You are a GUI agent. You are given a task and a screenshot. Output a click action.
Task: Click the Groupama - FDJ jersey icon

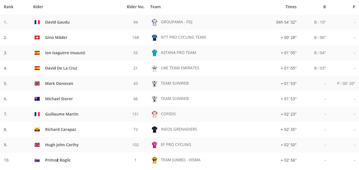(x=155, y=22)
